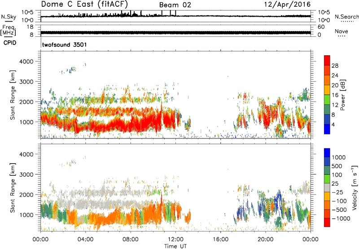The image size is (359, 249).
Task: Click '1000' on the velocity panel range axis
Action: (26, 215)
